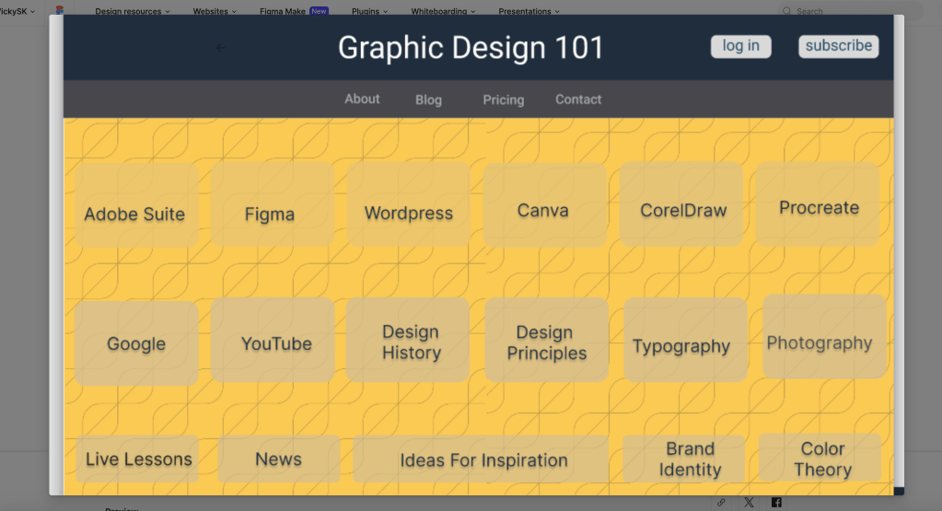Expand the Plugins dropdown
This screenshot has width=942, height=511.
pyautogui.click(x=369, y=11)
